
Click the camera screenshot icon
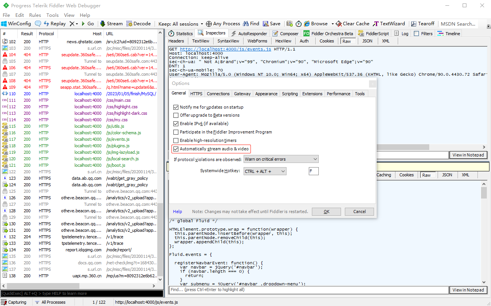click(290, 24)
